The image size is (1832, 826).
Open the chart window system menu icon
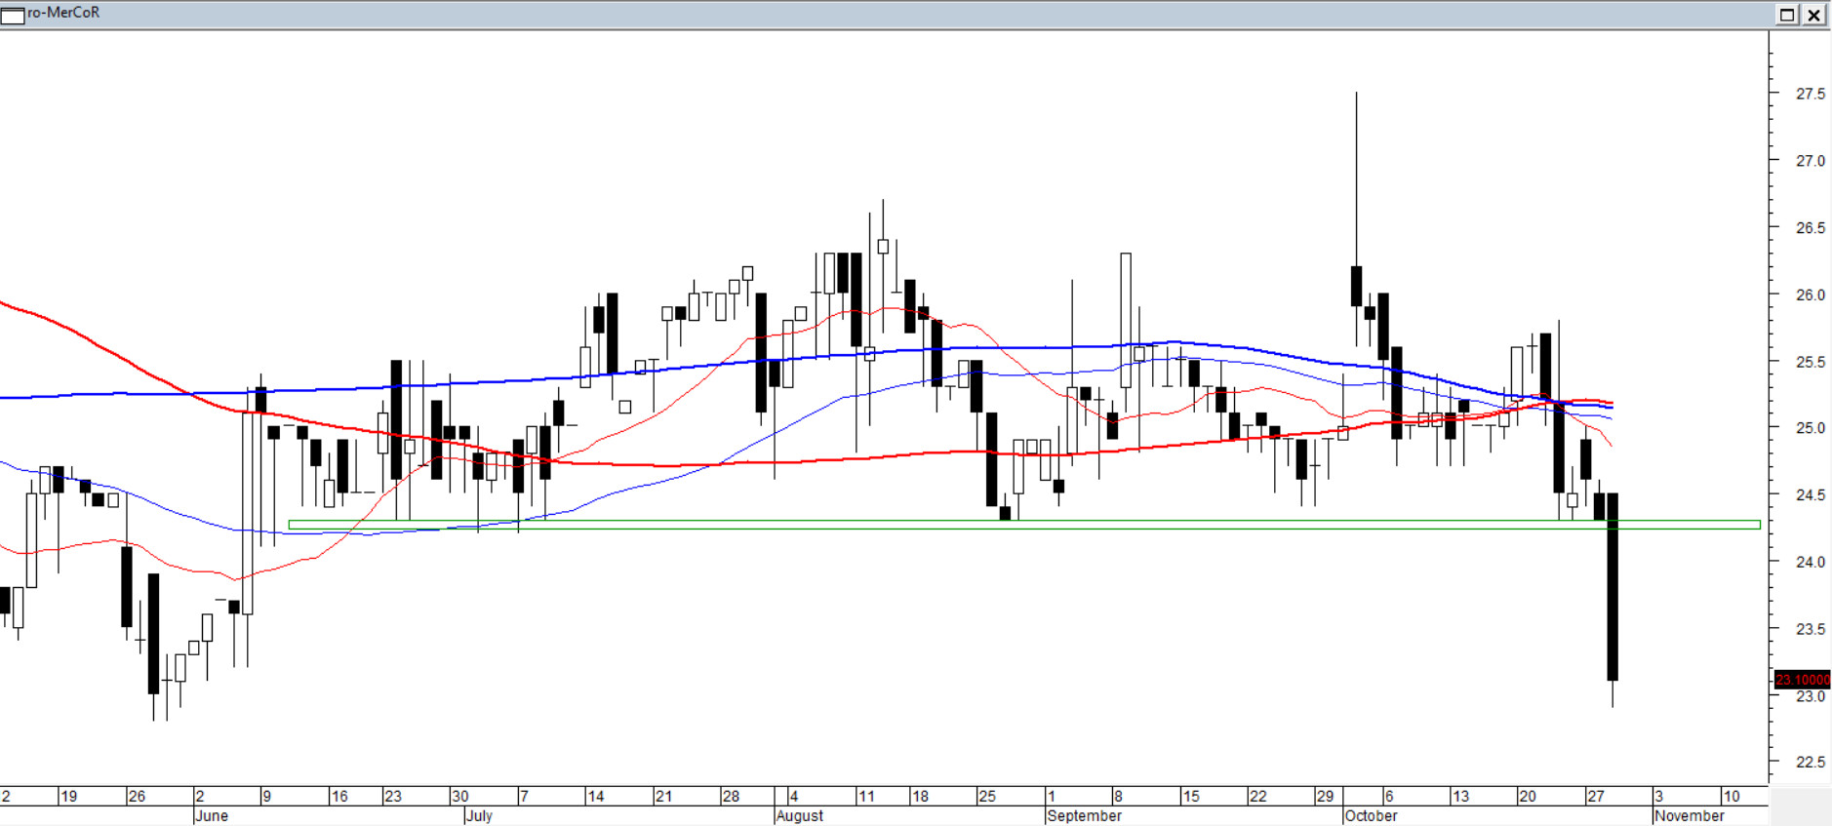click(13, 15)
